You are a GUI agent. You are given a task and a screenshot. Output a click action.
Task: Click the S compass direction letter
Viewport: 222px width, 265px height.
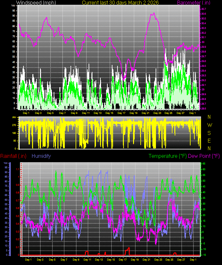(x=209, y=133)
